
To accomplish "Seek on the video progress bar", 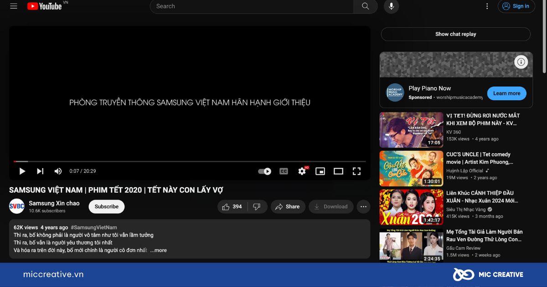I will coord(190,161).
